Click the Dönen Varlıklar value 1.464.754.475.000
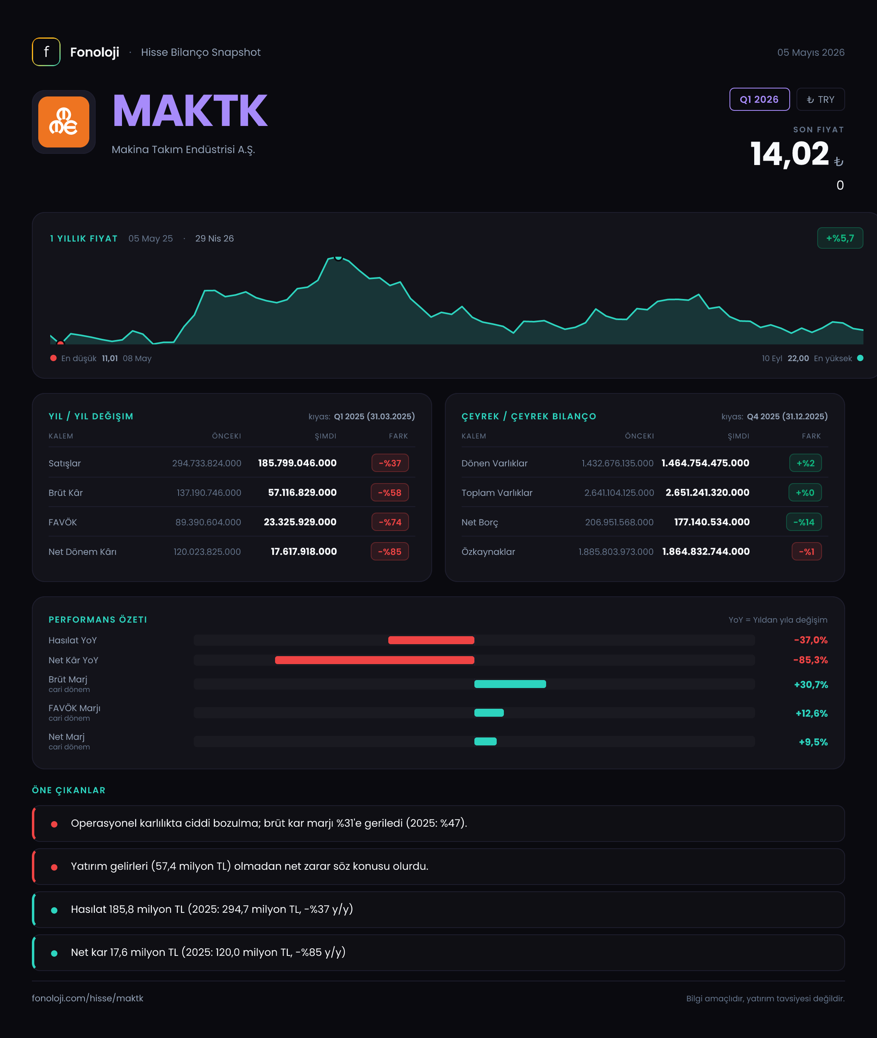This screenshot has height=1038, width=877. point(705,463)
